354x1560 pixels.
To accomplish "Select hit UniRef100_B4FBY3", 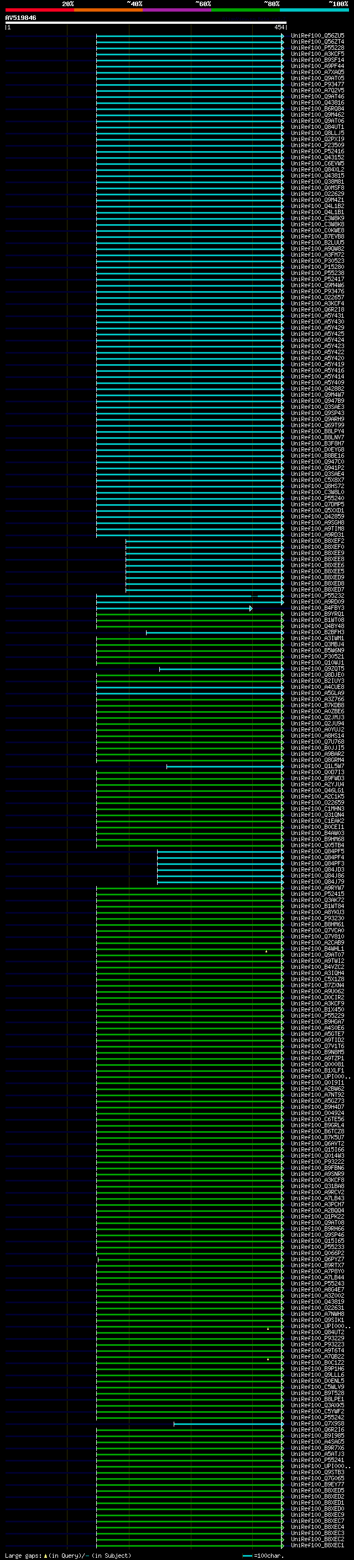I will pyautogui.click(x=317, y=608).
